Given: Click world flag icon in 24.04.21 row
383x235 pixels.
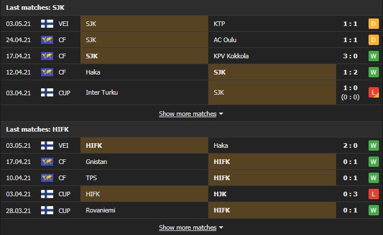Looking at the screenshot, I should pos(47,40).
